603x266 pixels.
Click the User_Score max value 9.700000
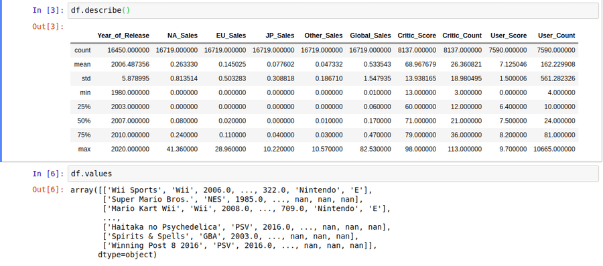point(513,149)
